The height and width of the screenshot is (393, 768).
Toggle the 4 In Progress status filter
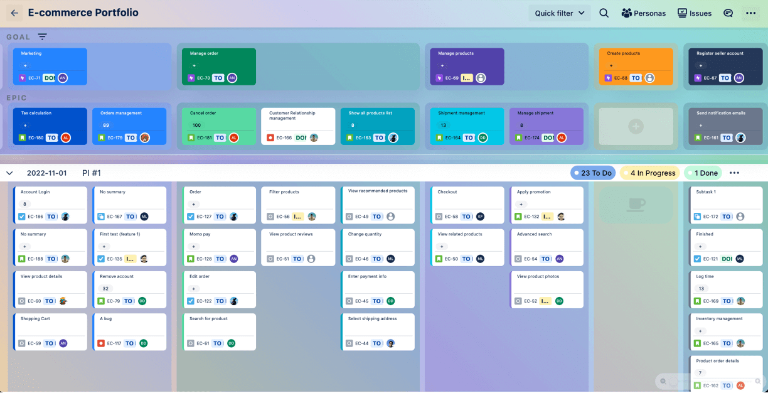click(649, 173)
